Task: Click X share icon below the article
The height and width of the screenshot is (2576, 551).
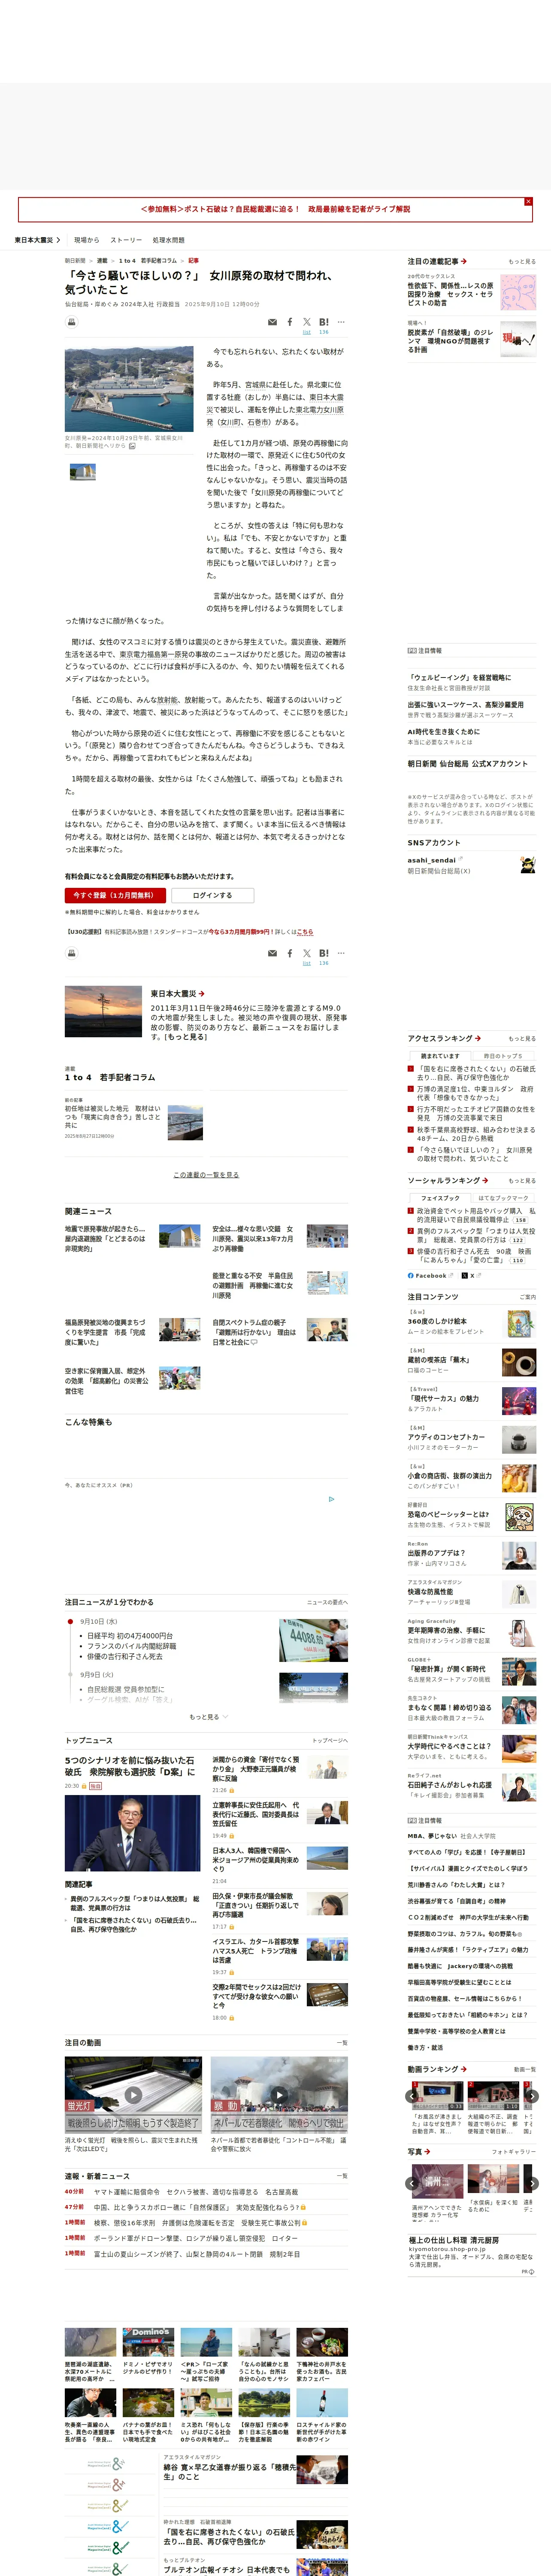Action: click(307, 953)
